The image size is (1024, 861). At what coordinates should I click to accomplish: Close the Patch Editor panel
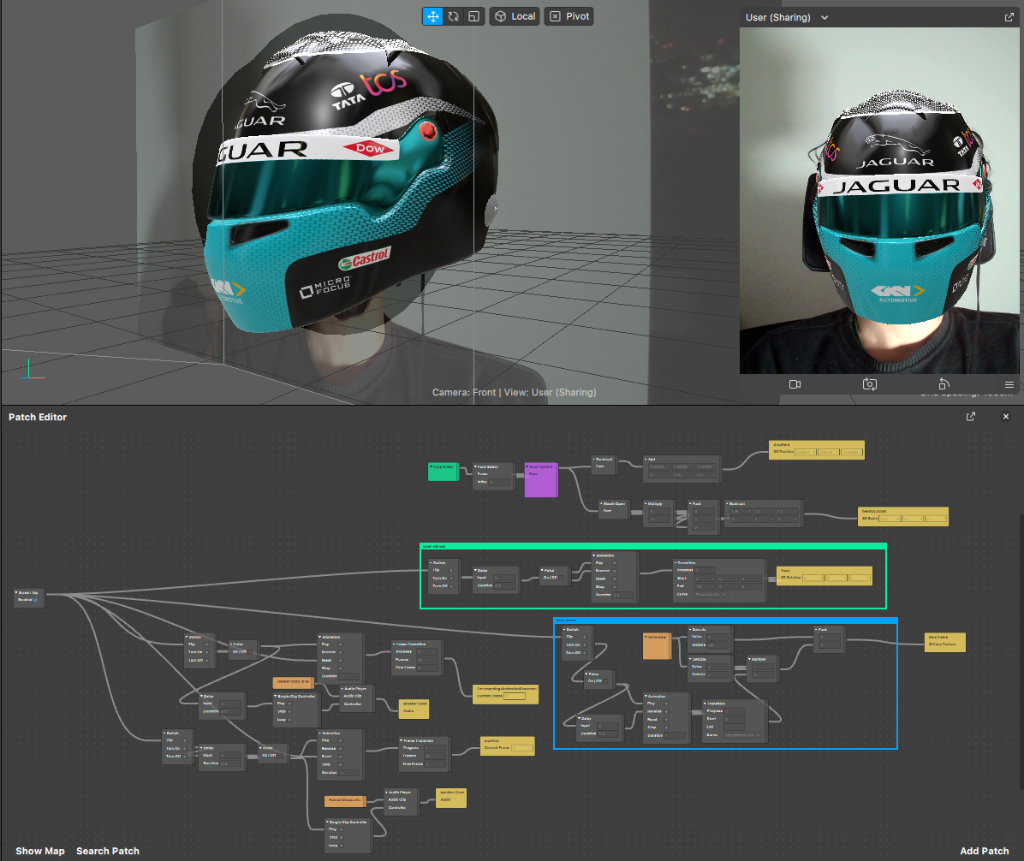pyautogui.click(x=1006, y=417)
